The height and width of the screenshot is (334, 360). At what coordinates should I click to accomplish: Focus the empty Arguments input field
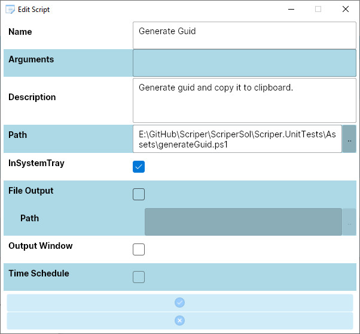pos(244,63)
